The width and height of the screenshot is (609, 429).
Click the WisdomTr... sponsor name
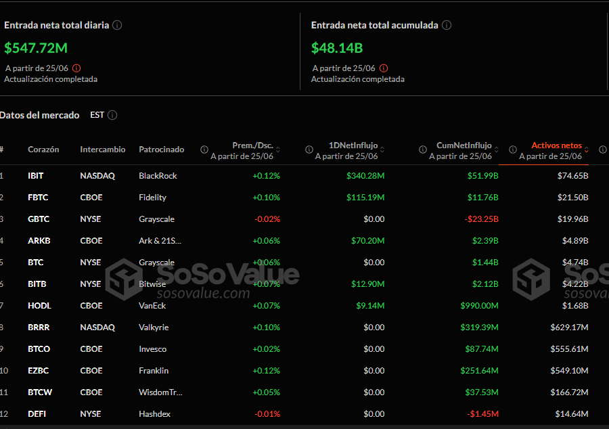click(161, 392)
